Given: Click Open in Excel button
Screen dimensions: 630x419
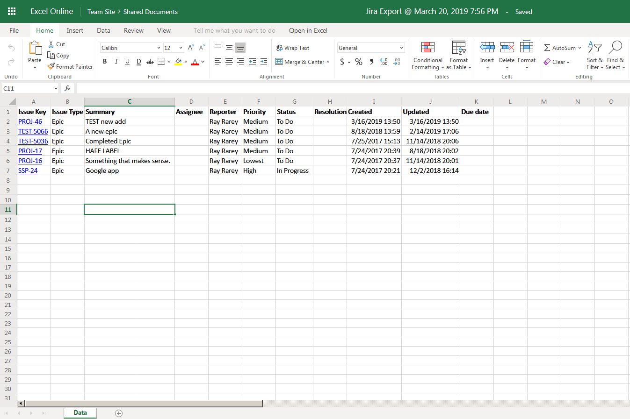Looking at the screenshot, I should 308,30.
